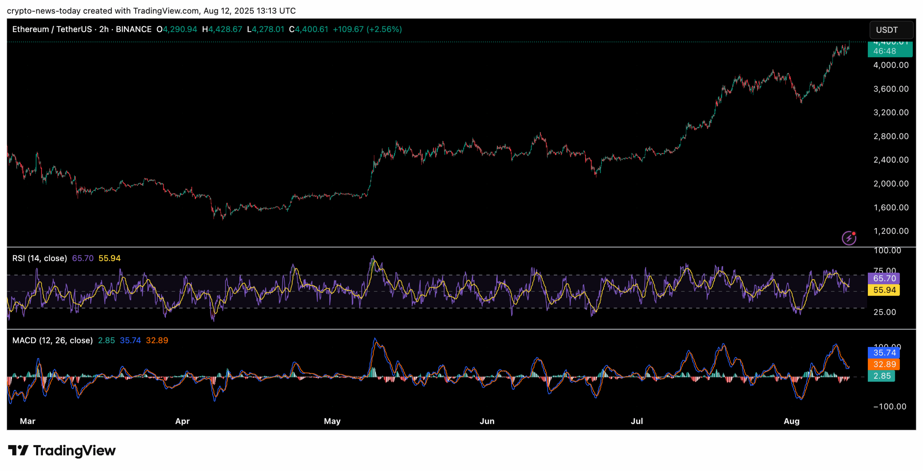Viewport: 923px width, 471px height.
Task: Click the MACD legend value 32.89
Action: tap(157, 340)
